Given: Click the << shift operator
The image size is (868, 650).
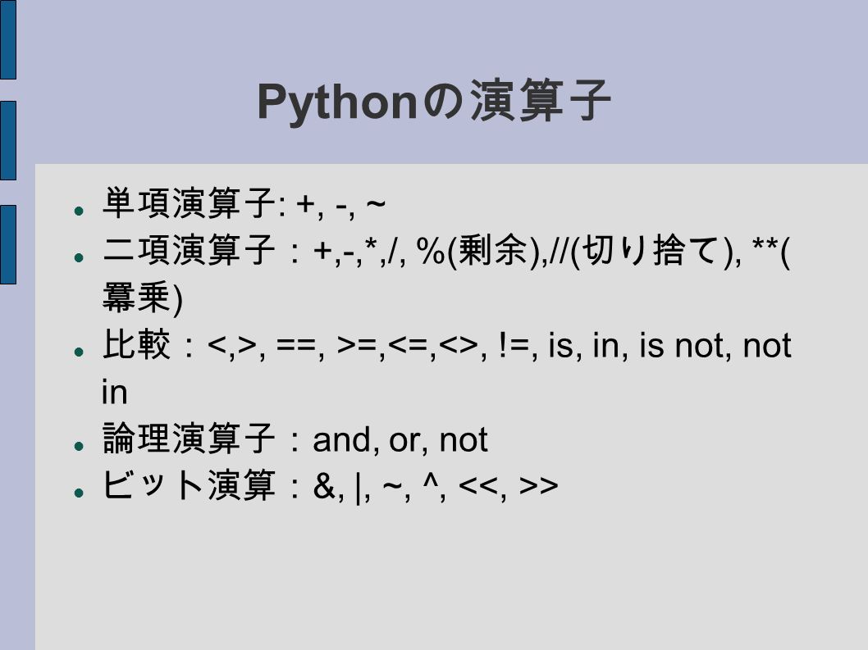Looking at the screenshot, I should pyautogui.click(x=478, y=486).
